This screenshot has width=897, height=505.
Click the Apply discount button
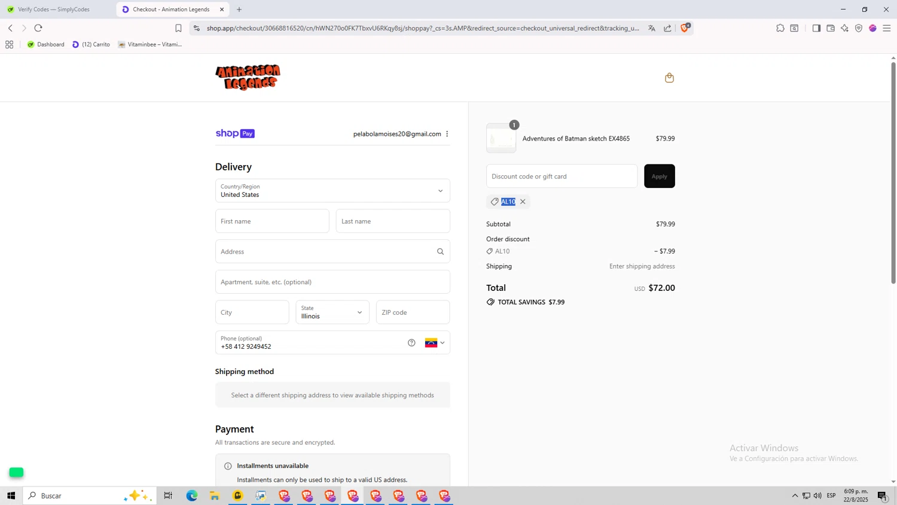tap(660, 176)
